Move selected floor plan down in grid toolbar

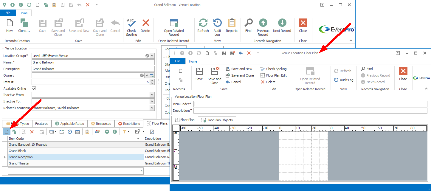click(115, 132)
